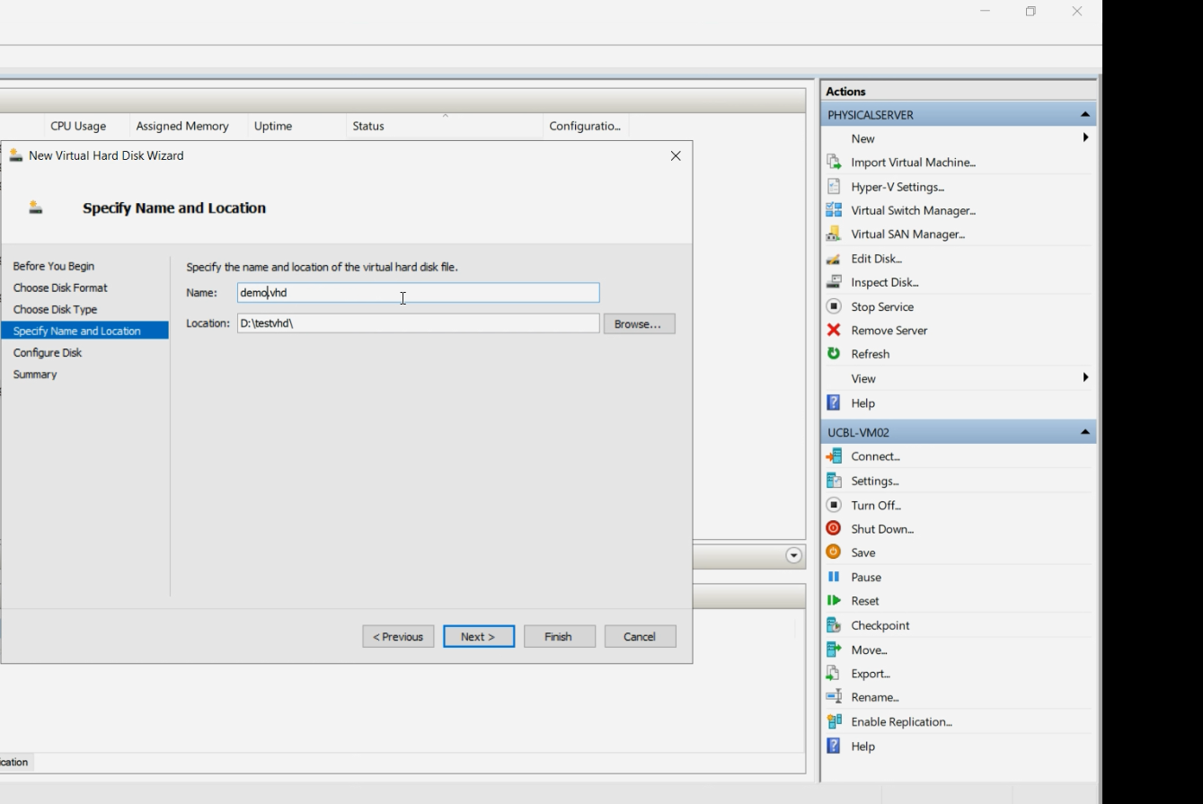Click the Help icon under PHYSICALSERVER
The height and width of the screenshot is (804, 1203).
[834, 403]
